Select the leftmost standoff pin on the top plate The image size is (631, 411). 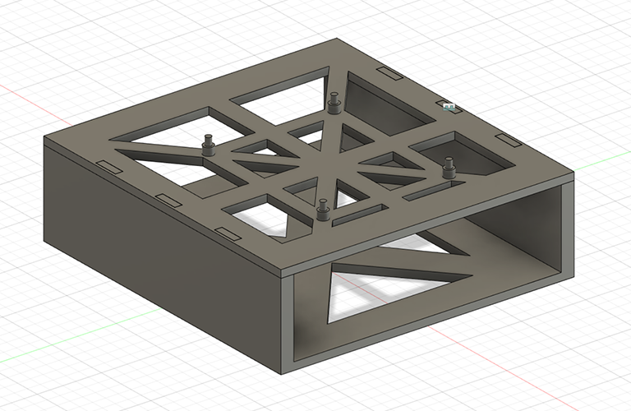click(x=208, y=146)
